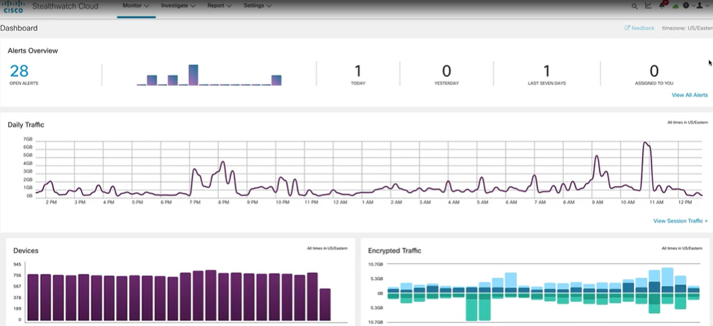Select the Assigned To You count
The image size is (713, 326).
tap(654, 71)
